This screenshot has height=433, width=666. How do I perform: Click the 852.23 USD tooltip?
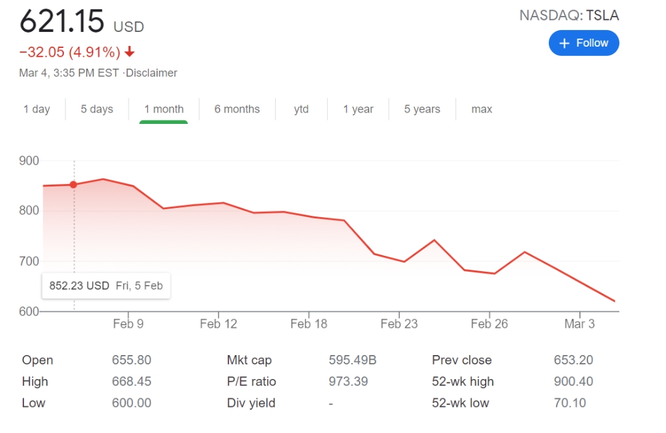point(106,286)
